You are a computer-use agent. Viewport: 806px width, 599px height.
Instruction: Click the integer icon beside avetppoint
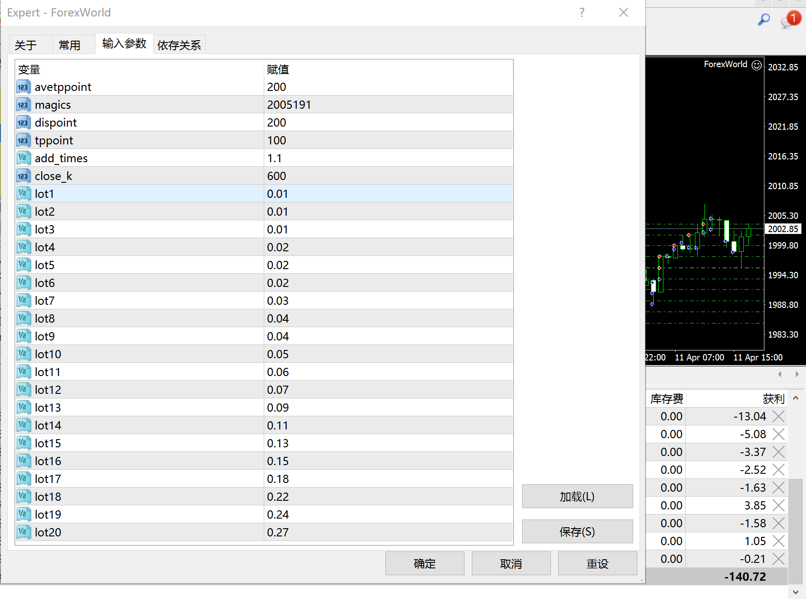(x=23, y=87)
